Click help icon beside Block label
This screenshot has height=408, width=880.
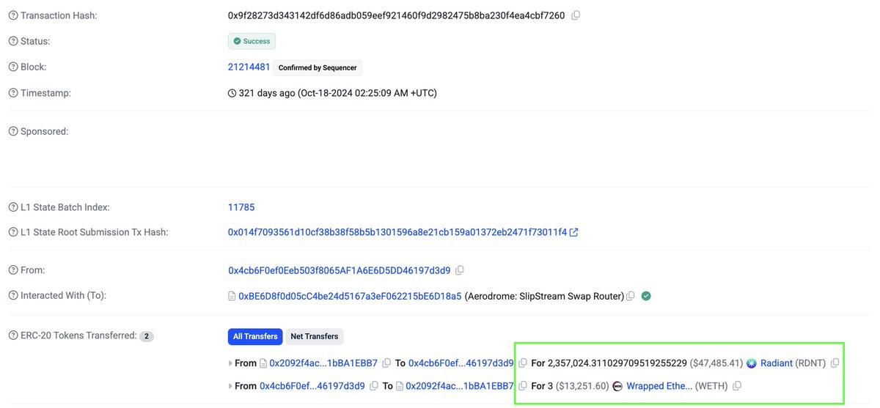pyautogui.click(x=12, y=67)
